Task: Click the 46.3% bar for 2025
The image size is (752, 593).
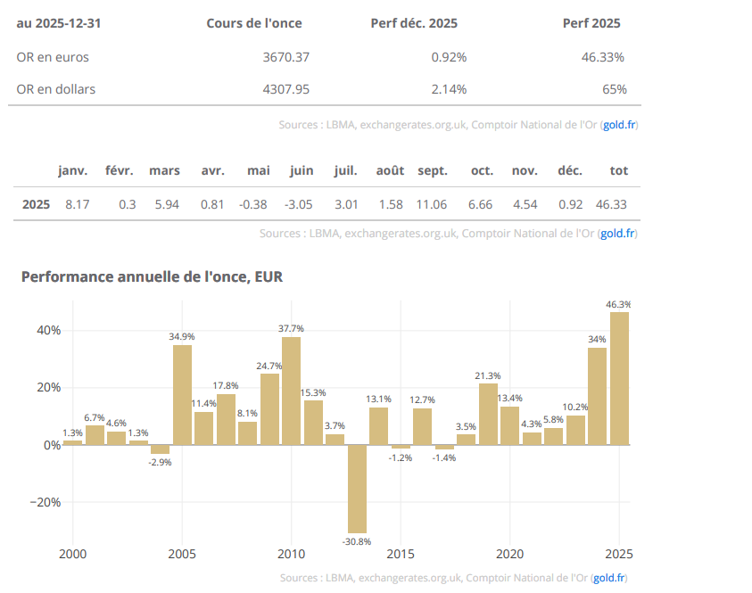Action: coord(619,377)
